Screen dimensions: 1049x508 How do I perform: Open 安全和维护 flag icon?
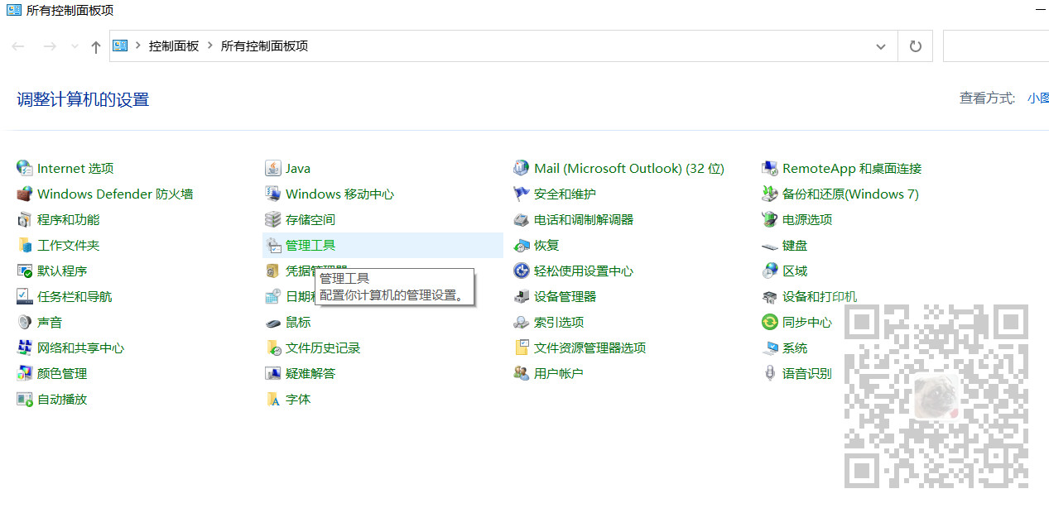point(521,194)
